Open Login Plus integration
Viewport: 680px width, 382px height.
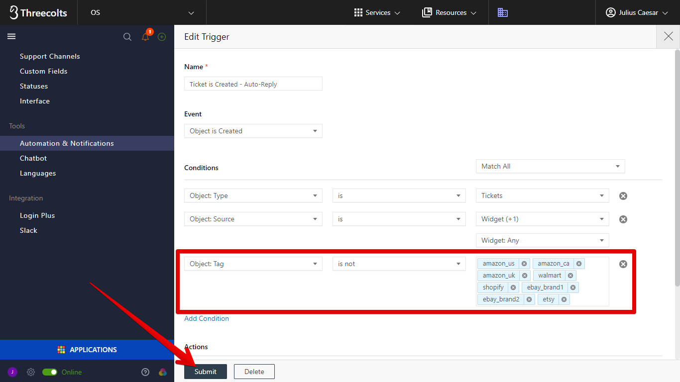tap(37, 215)
